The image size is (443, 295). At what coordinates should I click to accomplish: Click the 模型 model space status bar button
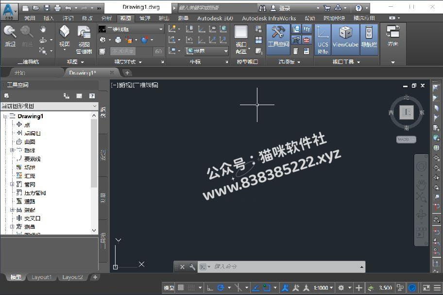click(169, 288)
